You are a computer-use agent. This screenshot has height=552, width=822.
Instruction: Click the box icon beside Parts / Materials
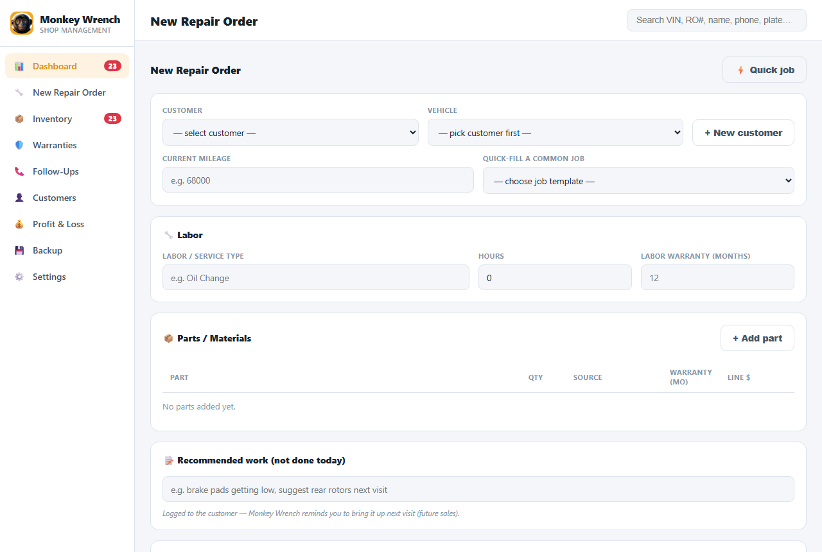click(168, 338)
